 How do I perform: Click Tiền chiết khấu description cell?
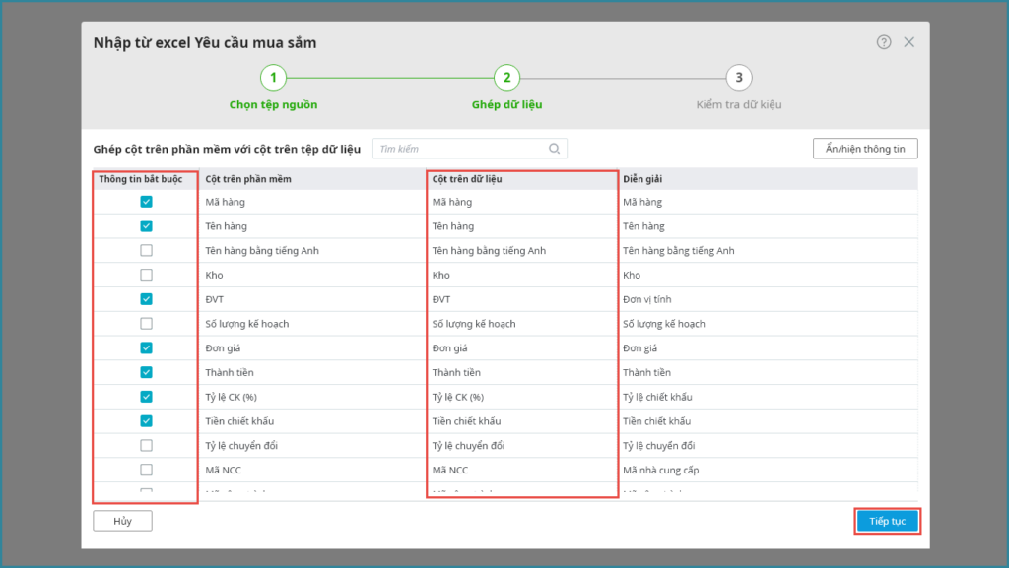[769, 421]
